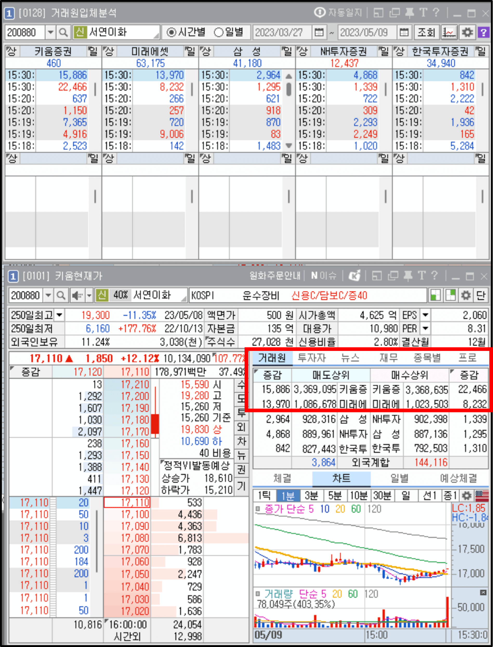Screen dimensions: 493x647
Task: Click the start date field 2023/03/27
Action: point(282,32)
